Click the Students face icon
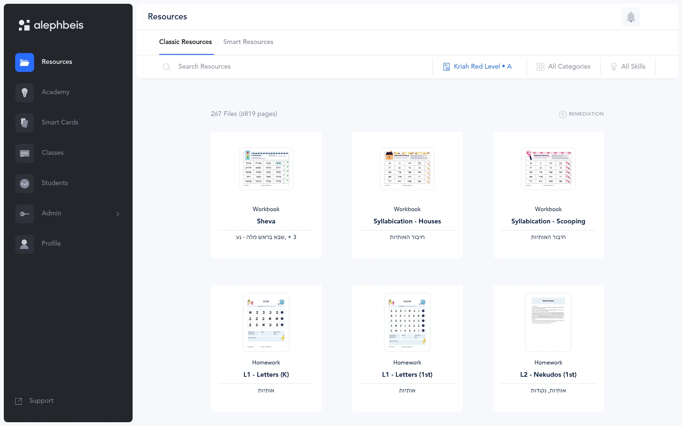682x426 pixels. [x=25, y=184]
